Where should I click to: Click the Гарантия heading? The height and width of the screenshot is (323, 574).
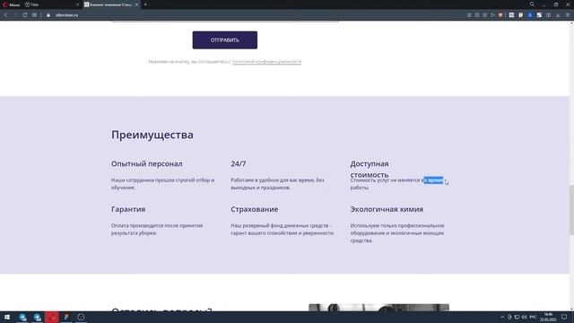coord(128,209)
